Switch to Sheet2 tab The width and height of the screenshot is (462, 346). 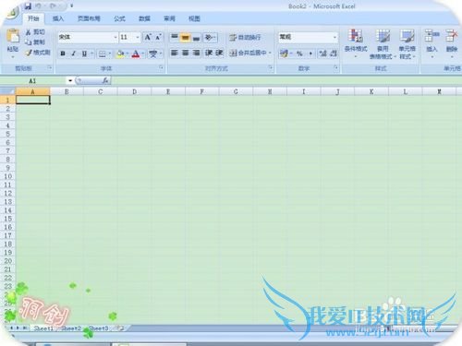tap(71, 328)
